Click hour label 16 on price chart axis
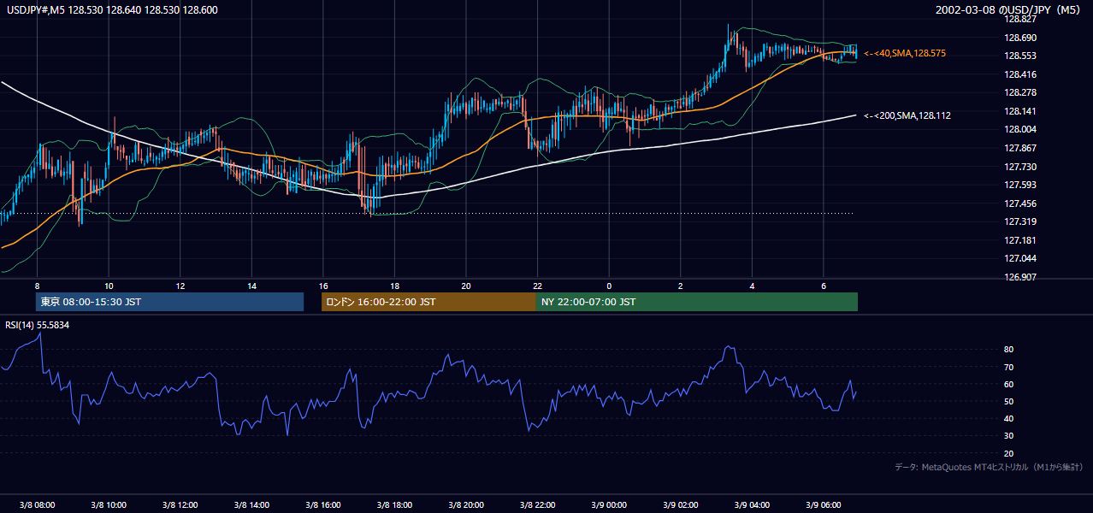Image resolution: width=1093 pixels, height=513 pixels. [x=323, y=286]
